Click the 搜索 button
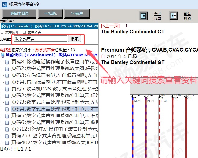Screen dimensions: 198x158 (x=74, y=39)
